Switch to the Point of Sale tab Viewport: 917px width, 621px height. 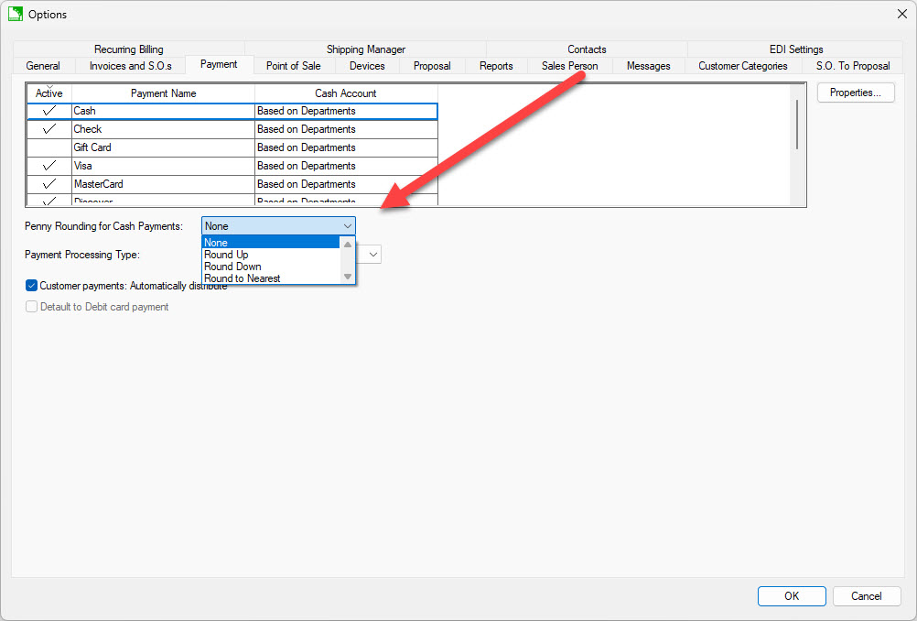pos(294,66)
